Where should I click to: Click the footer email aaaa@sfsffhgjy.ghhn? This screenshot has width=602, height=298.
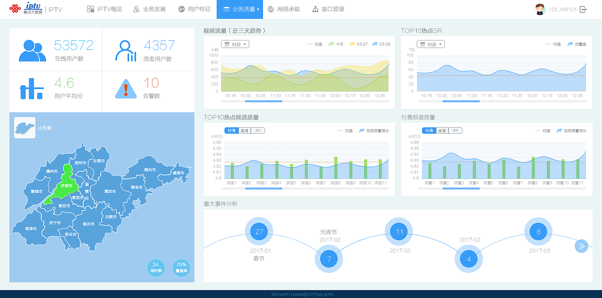click(313, 294)
